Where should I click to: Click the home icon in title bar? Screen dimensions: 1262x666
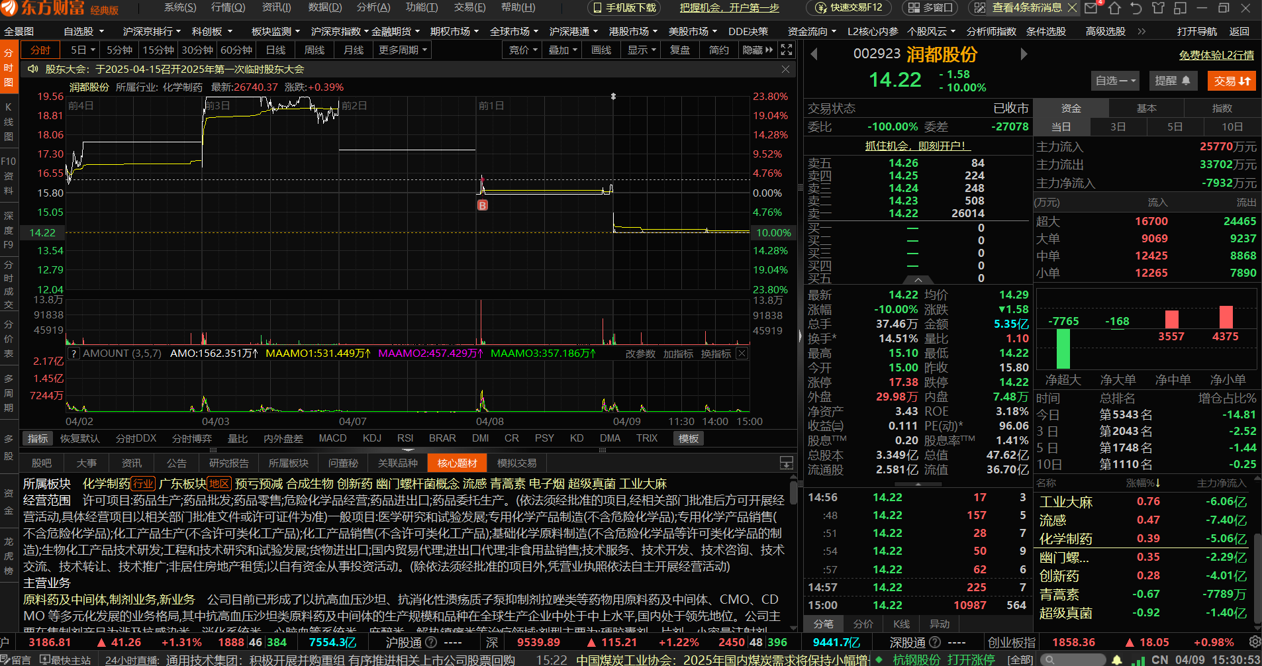pos(1114,8)
